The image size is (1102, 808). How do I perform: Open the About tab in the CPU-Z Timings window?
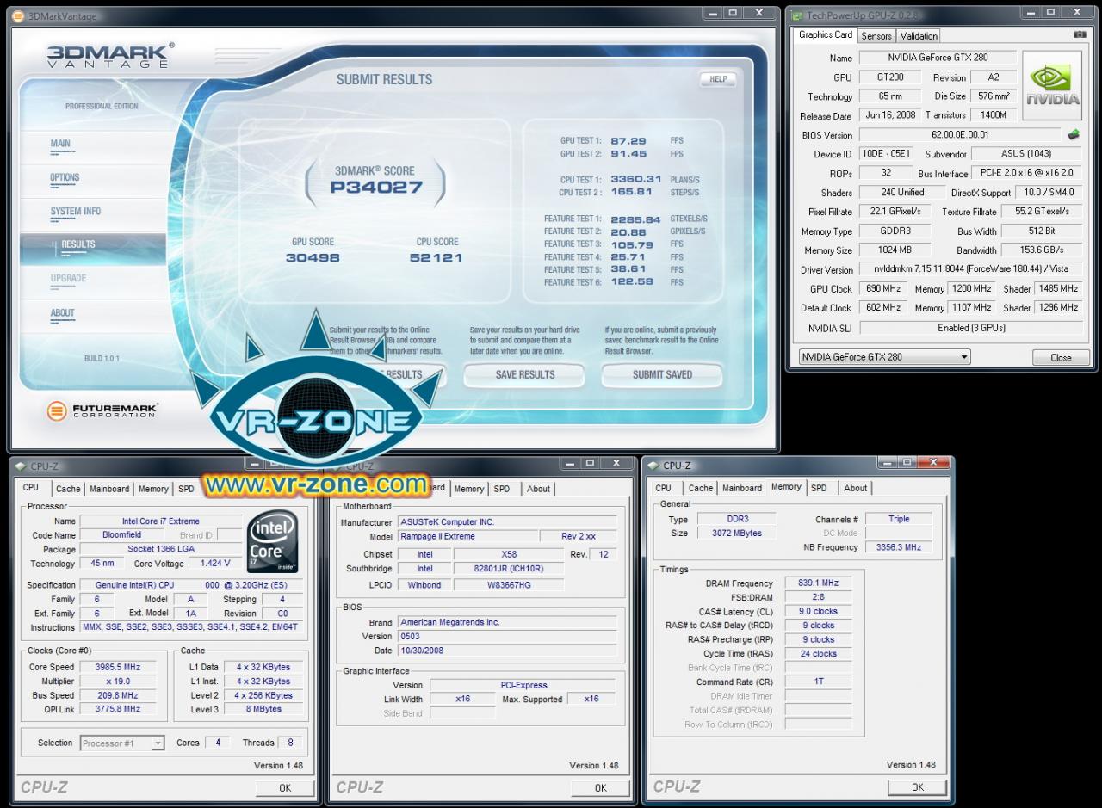coord(856,488)
